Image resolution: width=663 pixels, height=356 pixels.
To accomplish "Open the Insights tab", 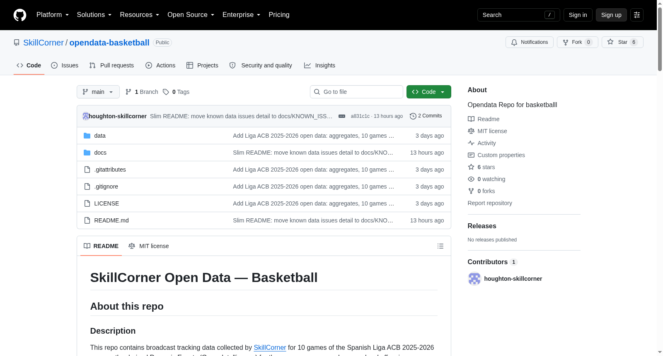I will pyautogui.click(x=319, y=65).
